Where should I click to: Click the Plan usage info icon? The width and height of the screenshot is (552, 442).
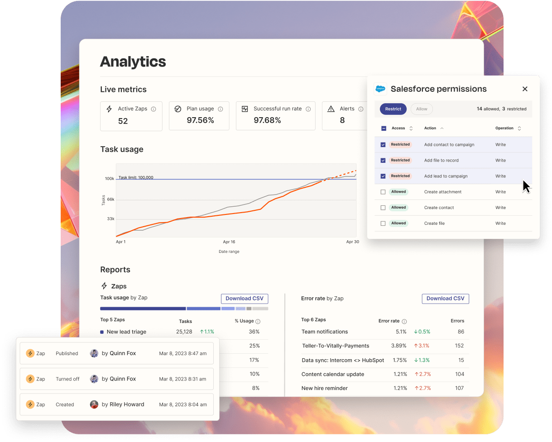coord(221,109)
